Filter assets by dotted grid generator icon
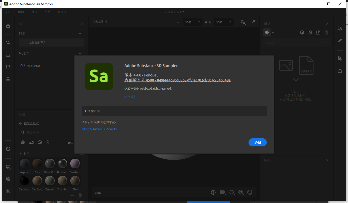This screenshot has height=203, width=348. point(48,142)
